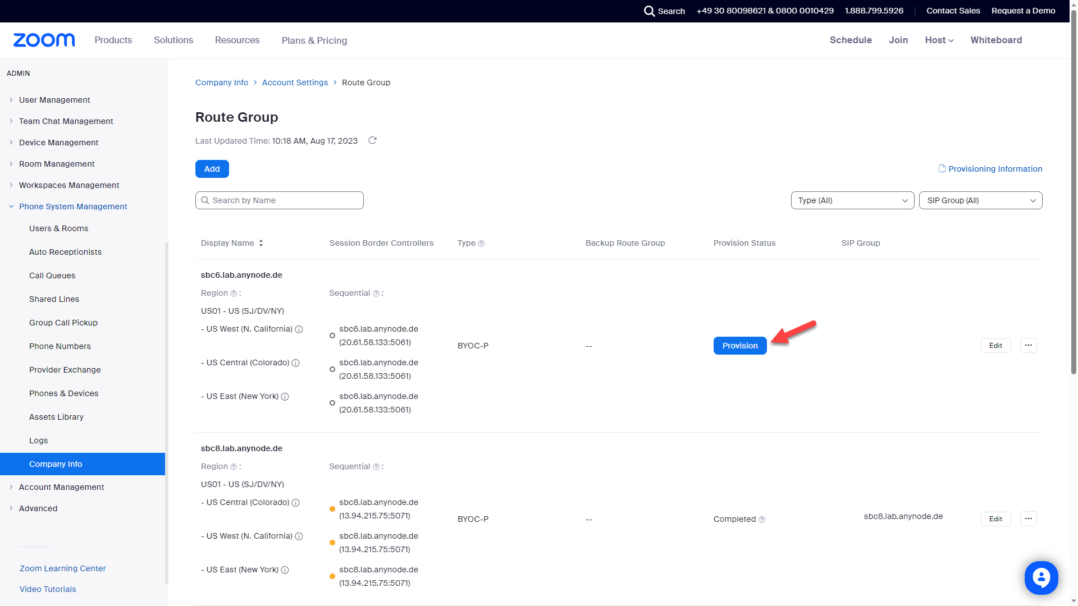The width and height of the screenshot is (1078, 606).
Task: Click info icon beside sbc6 US West (N. California)
Action: [299, 329]
